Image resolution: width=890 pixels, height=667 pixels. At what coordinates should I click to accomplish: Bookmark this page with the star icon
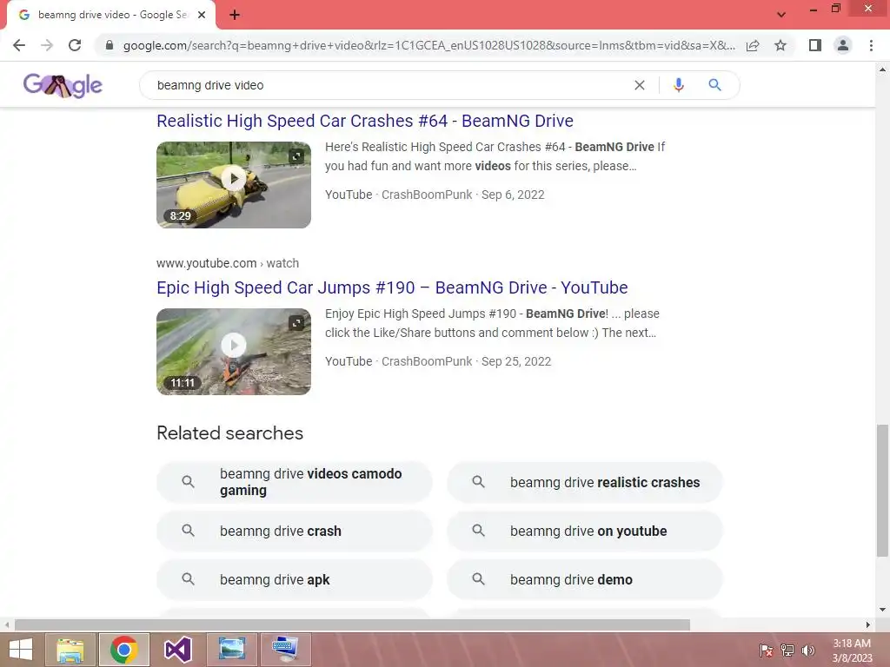click(780, 45)
